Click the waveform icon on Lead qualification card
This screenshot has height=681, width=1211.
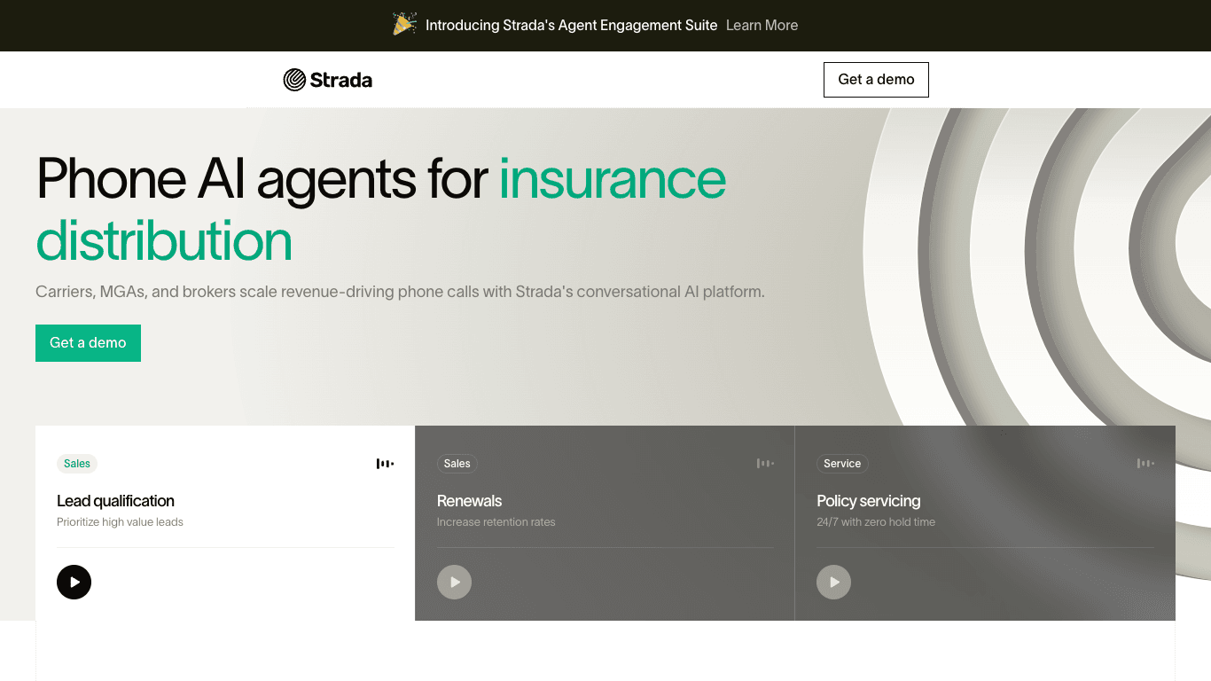click(x=385, y=464)
